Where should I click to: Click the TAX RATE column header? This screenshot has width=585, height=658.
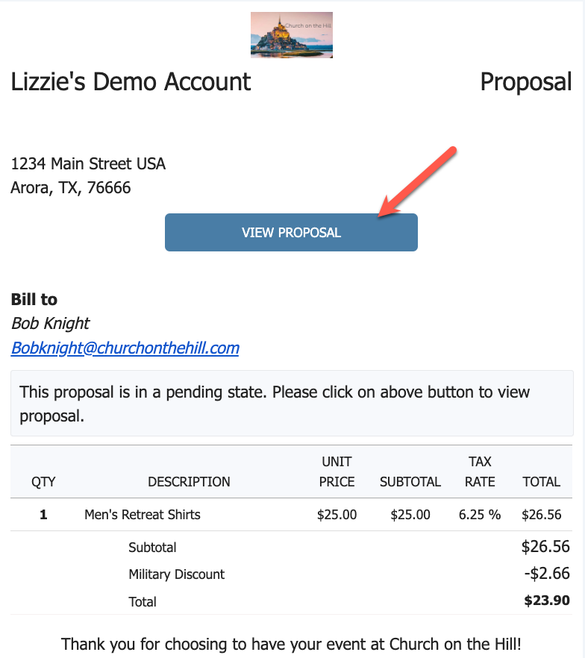click(480, 471)
